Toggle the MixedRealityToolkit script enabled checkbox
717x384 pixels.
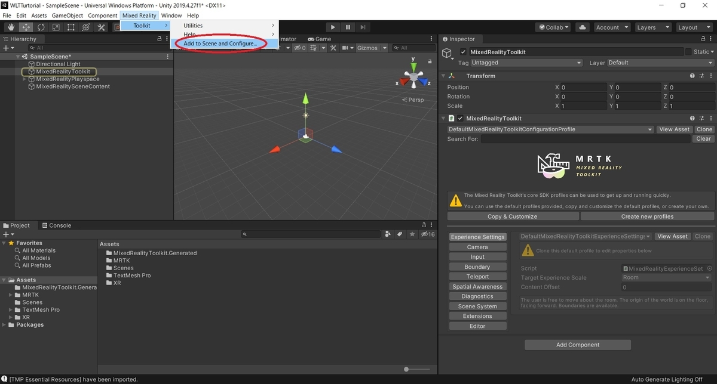point(460,119)
